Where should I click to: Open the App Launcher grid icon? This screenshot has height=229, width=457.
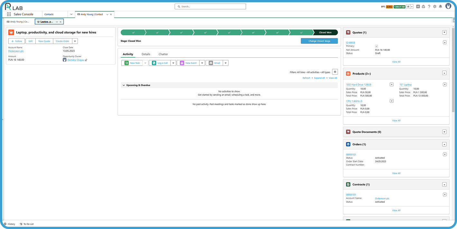pos(9,14)
